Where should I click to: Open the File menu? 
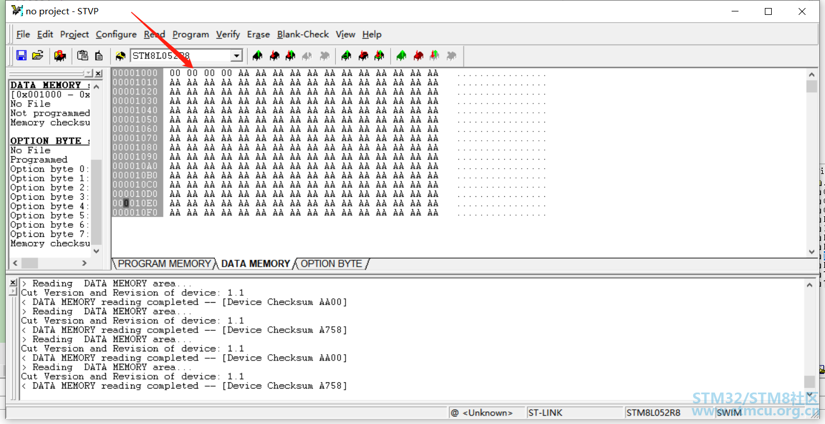pyautogui.click(x=23, y=34)
